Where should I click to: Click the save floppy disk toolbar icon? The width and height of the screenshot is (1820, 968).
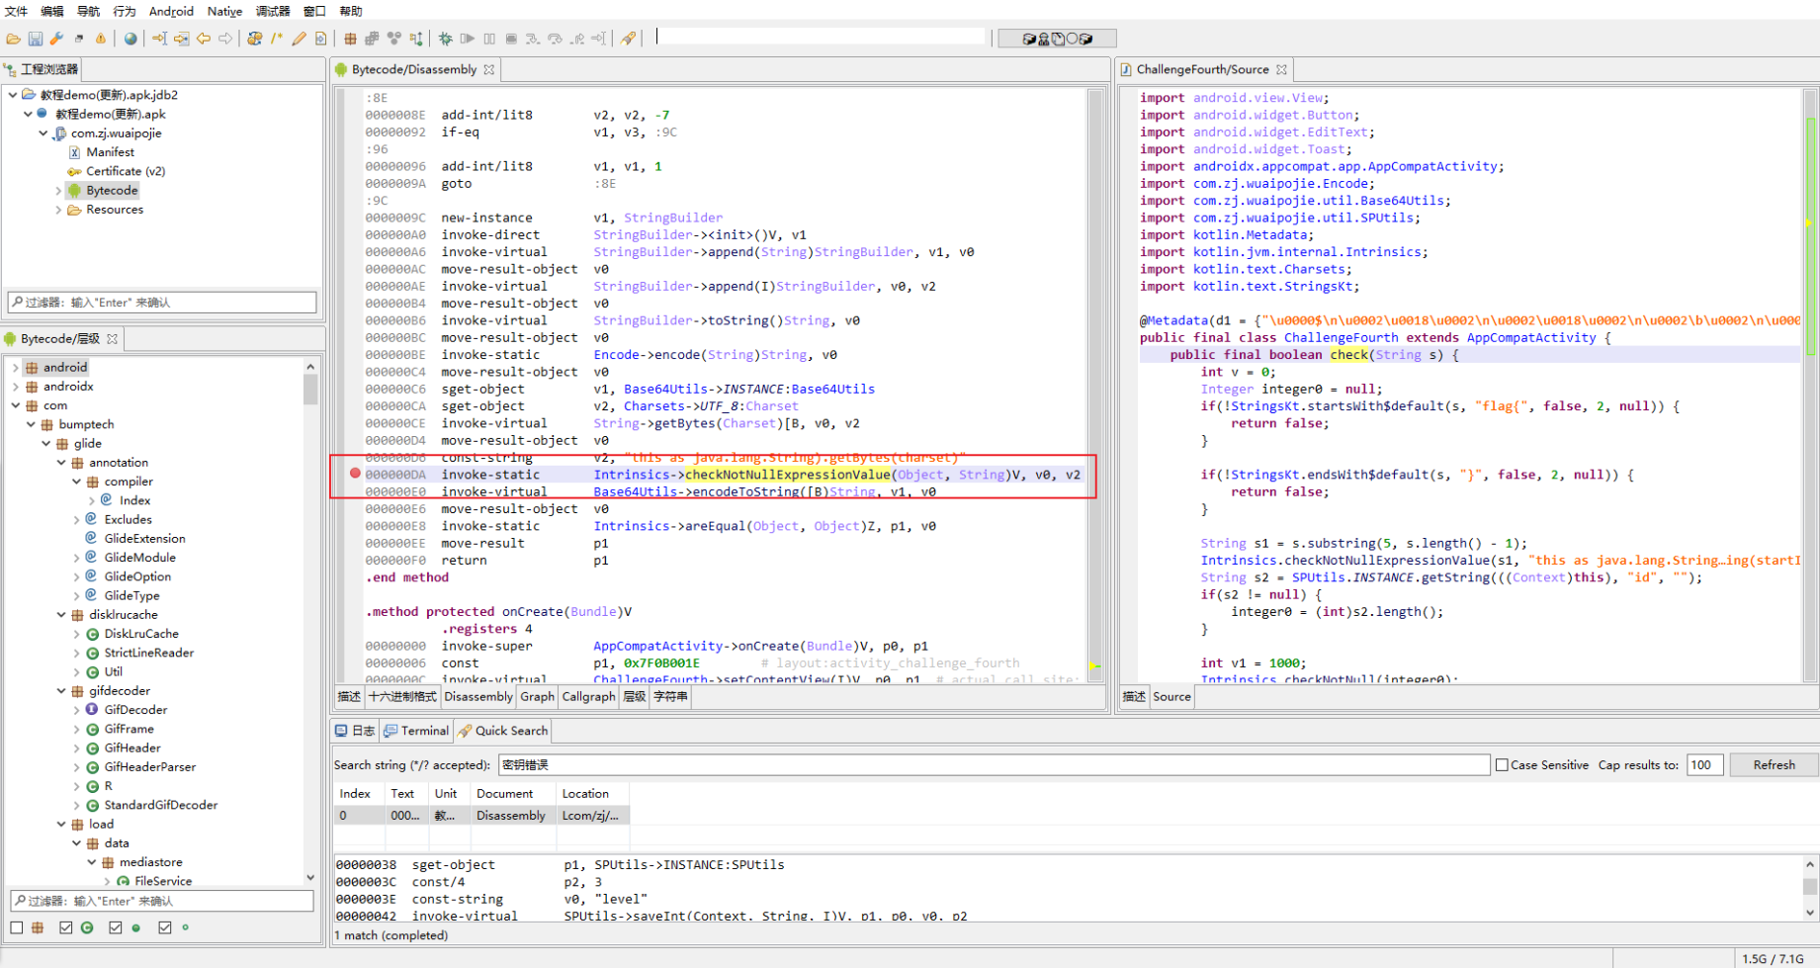tap(35, 39)
